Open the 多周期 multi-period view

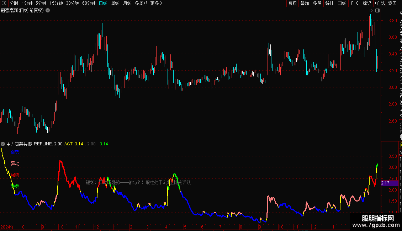pyautogui.click(x=141, y=3)
